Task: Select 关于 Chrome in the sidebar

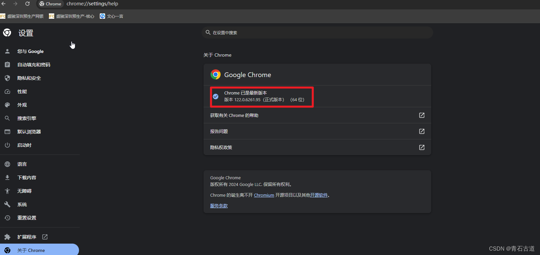Action: [40, 250]
